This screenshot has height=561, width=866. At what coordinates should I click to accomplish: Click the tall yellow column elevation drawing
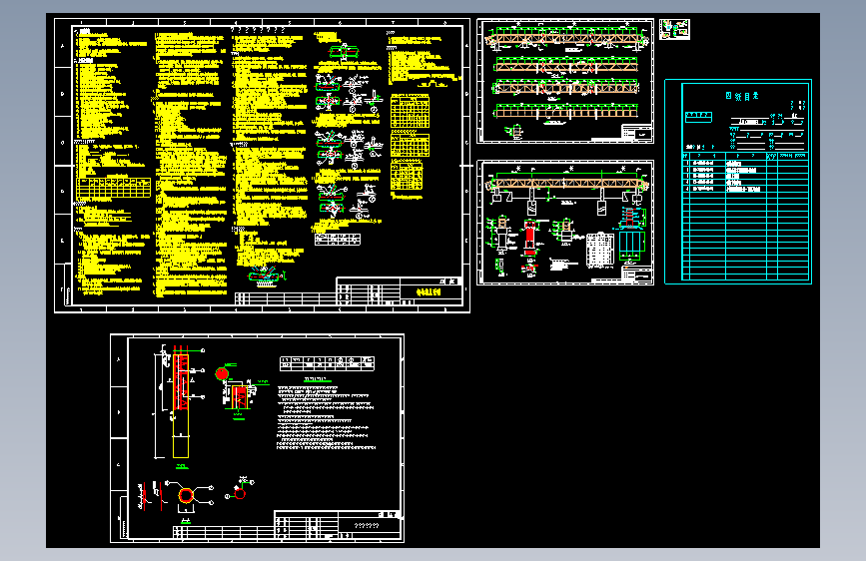pos(181,406)
